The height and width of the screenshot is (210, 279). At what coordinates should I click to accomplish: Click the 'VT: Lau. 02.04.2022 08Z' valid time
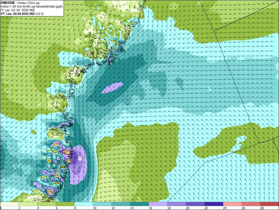(x=18, y=14)
